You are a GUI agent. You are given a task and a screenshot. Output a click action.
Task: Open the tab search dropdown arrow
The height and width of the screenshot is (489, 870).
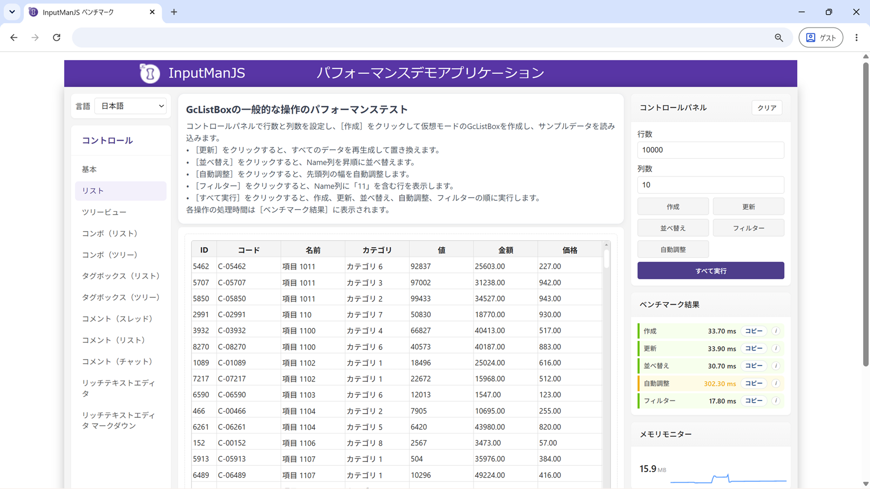pyautogui.click(x=12, y=12)
